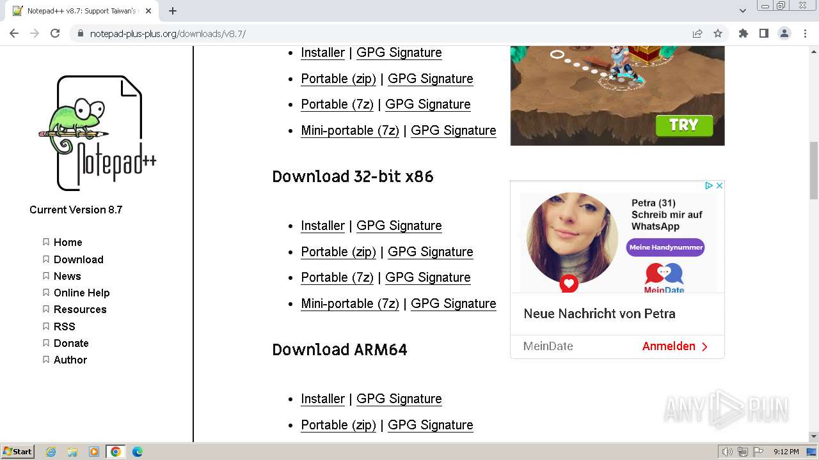The image size is (819, 460).
Task: Click the top section Mini-portable (7z) link
Action: click(x=350, y=130)
